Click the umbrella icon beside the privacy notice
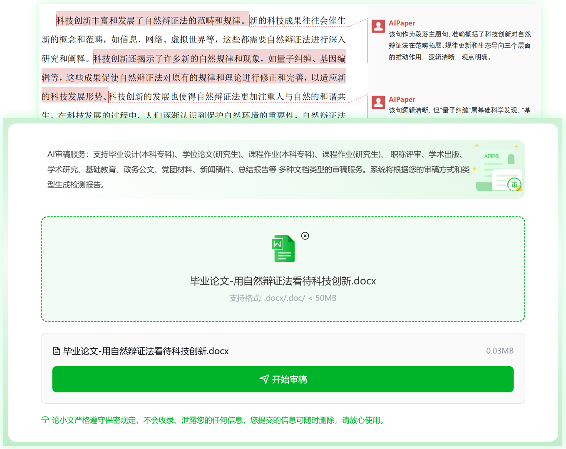 pos(45,420)
